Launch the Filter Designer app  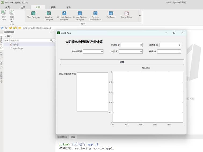33,15
